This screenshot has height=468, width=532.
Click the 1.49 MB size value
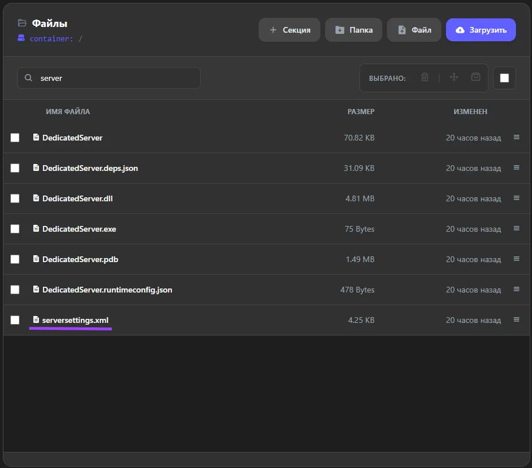point(359,259)
